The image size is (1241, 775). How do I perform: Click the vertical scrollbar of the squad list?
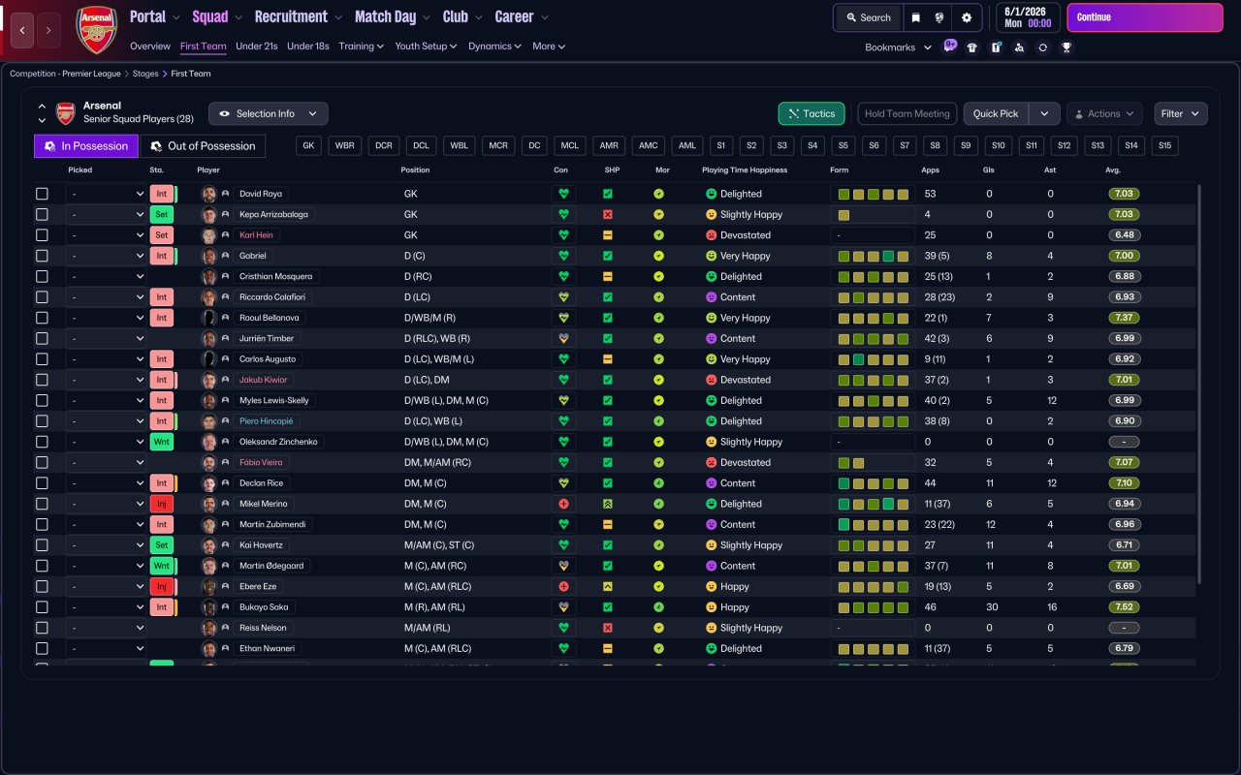tap(1199, 384)
